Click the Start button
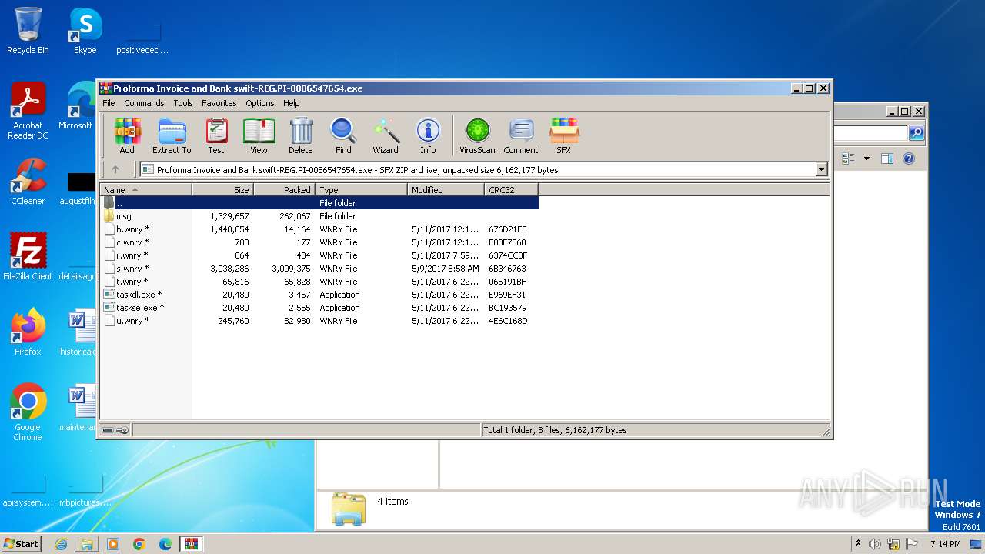 [21, 543]
